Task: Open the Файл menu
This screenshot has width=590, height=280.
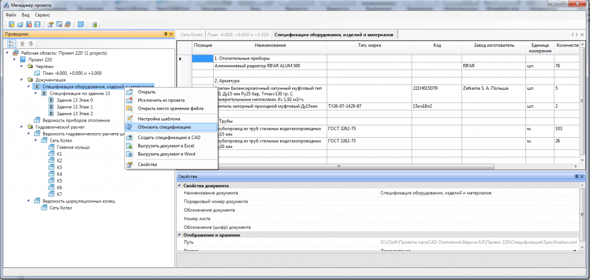Action: pos(10,15)
